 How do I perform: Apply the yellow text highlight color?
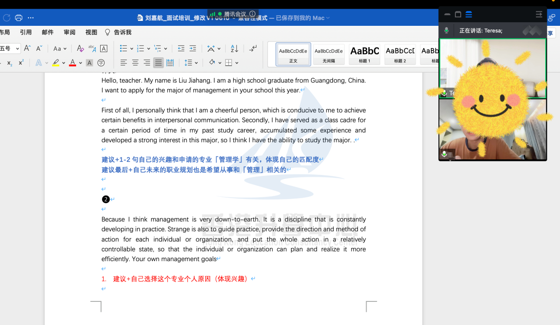click(x=56, y=63)
